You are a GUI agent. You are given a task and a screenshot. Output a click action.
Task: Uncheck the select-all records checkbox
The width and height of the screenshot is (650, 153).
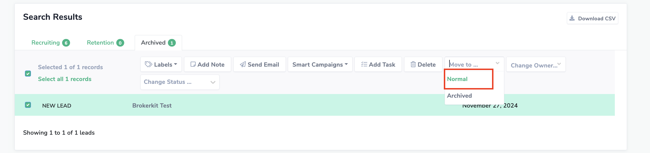pos(28,74)
